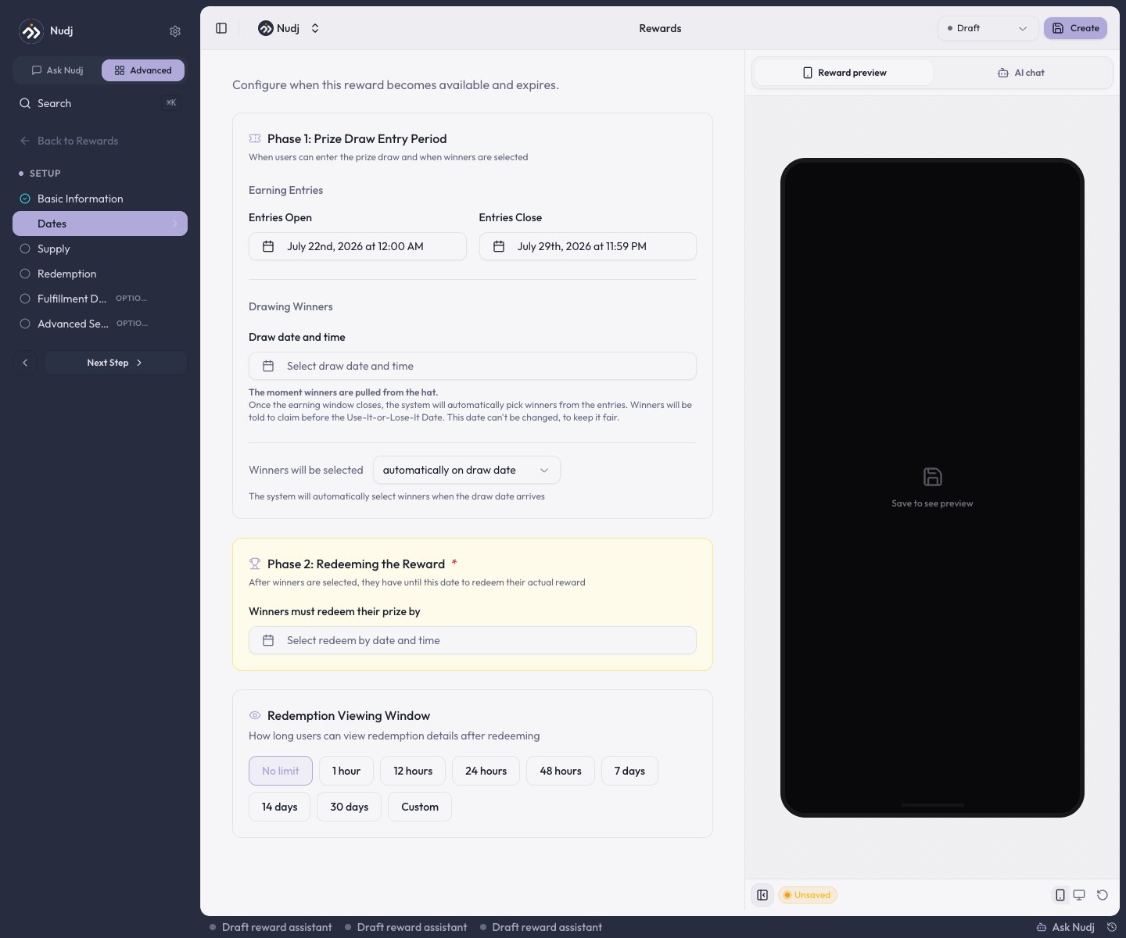The image size is (1126, 938).
Task: Click calendar icon in Entries Open field
Action: (268, 246)
